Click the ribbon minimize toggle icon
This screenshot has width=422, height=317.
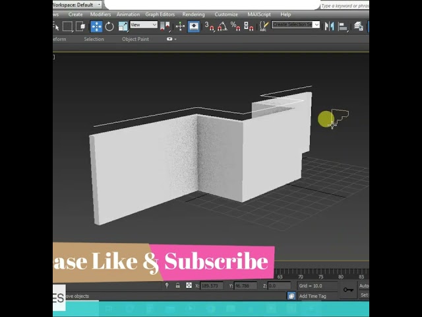tap(169, 39)
